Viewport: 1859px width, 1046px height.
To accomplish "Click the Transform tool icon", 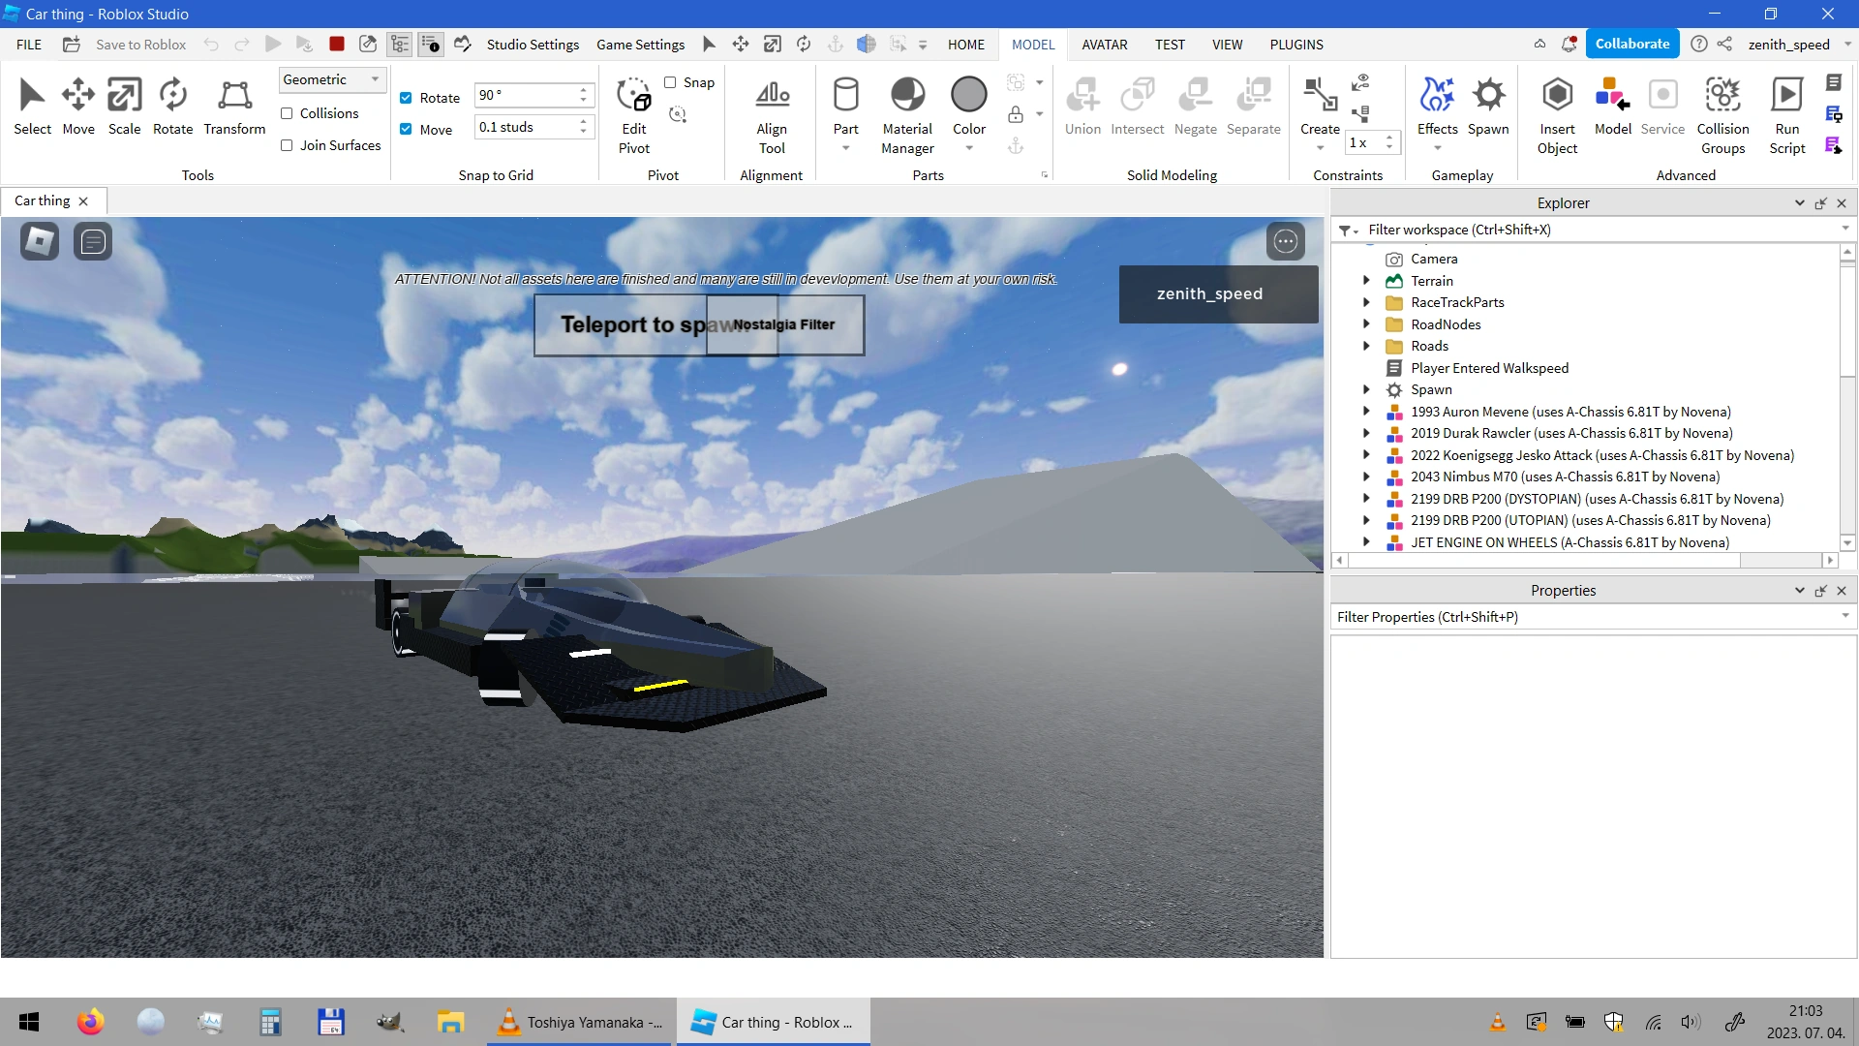I will (x=234, y=95).
